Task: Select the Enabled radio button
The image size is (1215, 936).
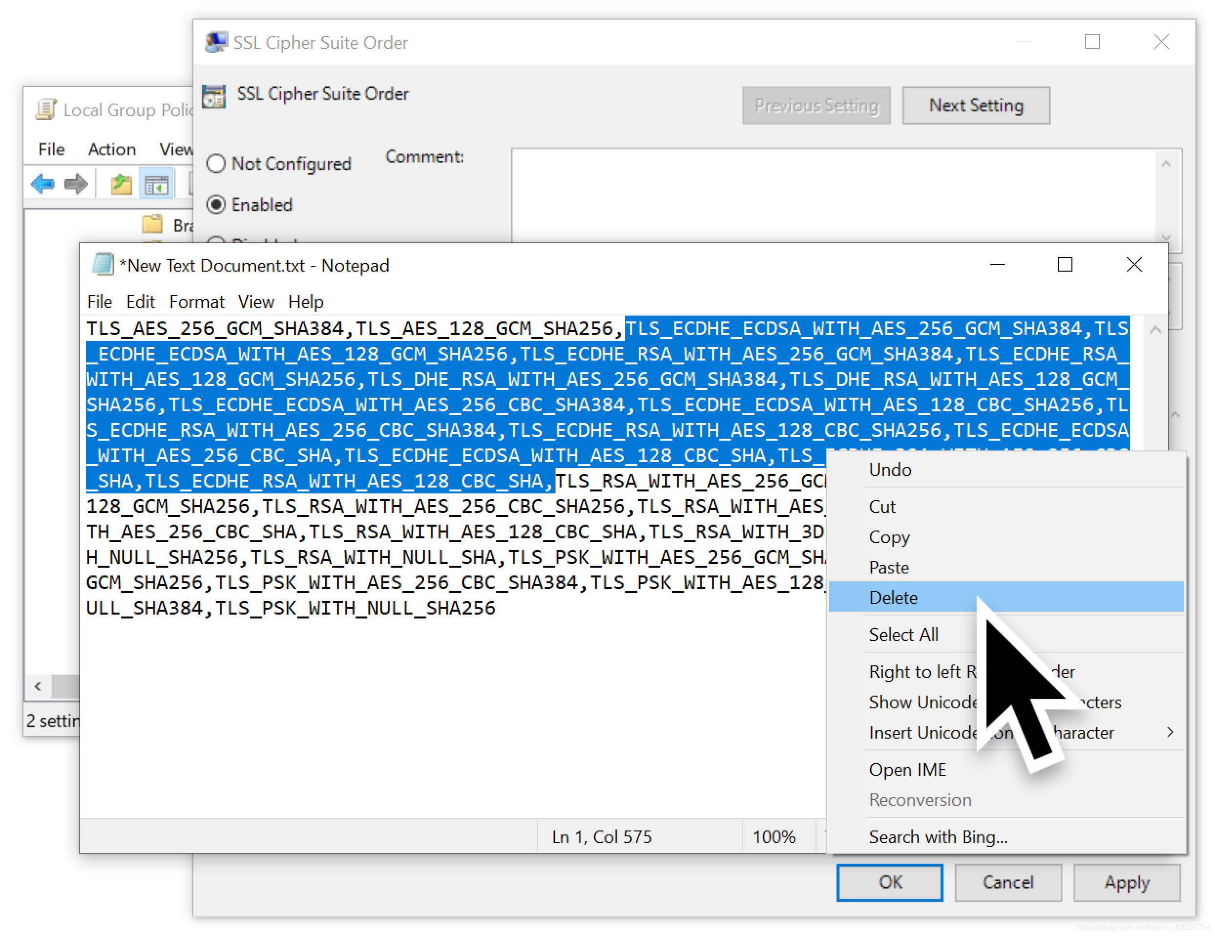Action: (x=217, y=205)
